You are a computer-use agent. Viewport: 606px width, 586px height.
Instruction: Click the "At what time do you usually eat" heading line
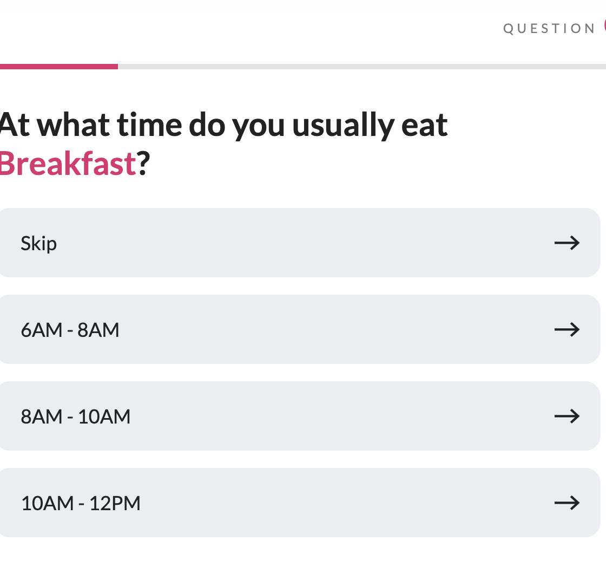223,125
